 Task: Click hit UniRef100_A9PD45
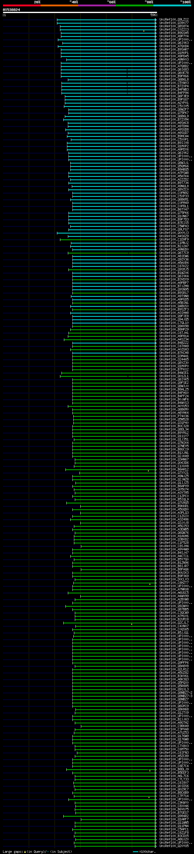point(174,56)
